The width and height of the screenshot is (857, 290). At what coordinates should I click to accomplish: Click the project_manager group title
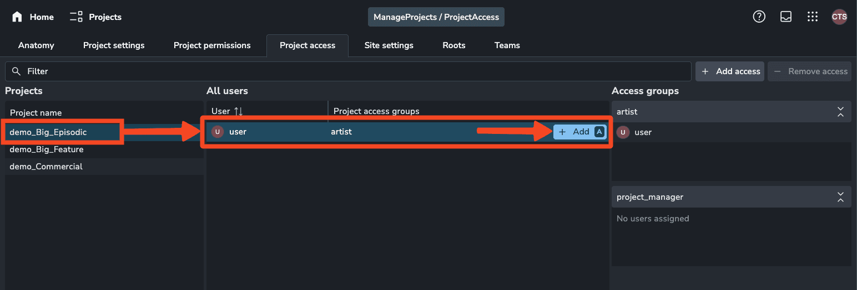pos(650,197)
